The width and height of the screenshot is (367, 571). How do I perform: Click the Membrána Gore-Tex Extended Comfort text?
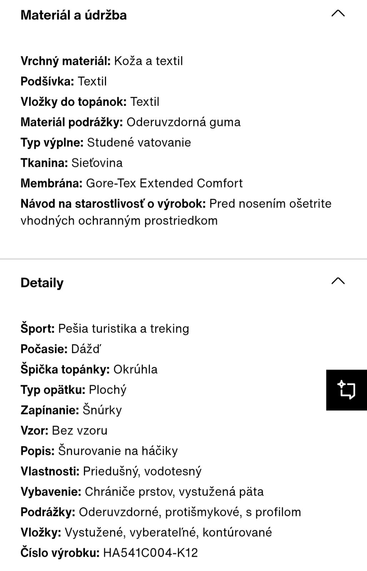(131, 183)
